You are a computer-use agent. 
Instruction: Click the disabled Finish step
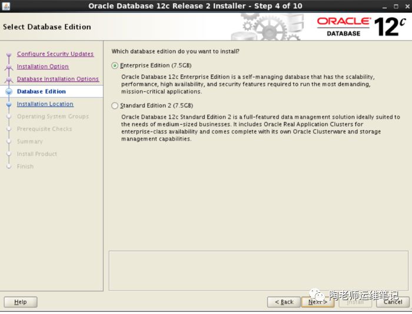point(25,166)
